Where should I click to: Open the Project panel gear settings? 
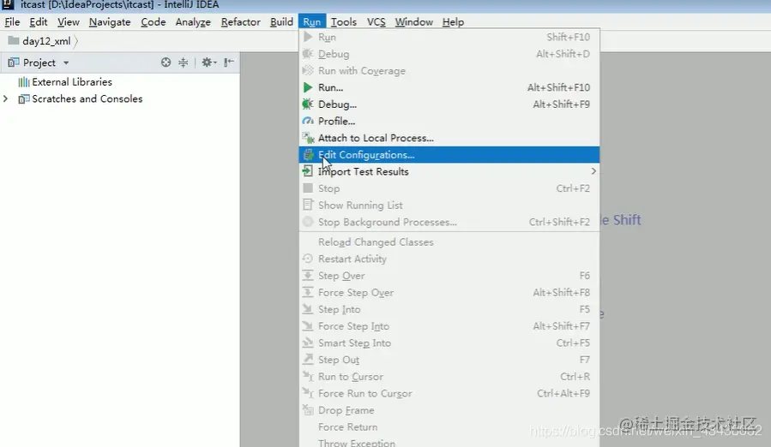click(x=209, y=63)
